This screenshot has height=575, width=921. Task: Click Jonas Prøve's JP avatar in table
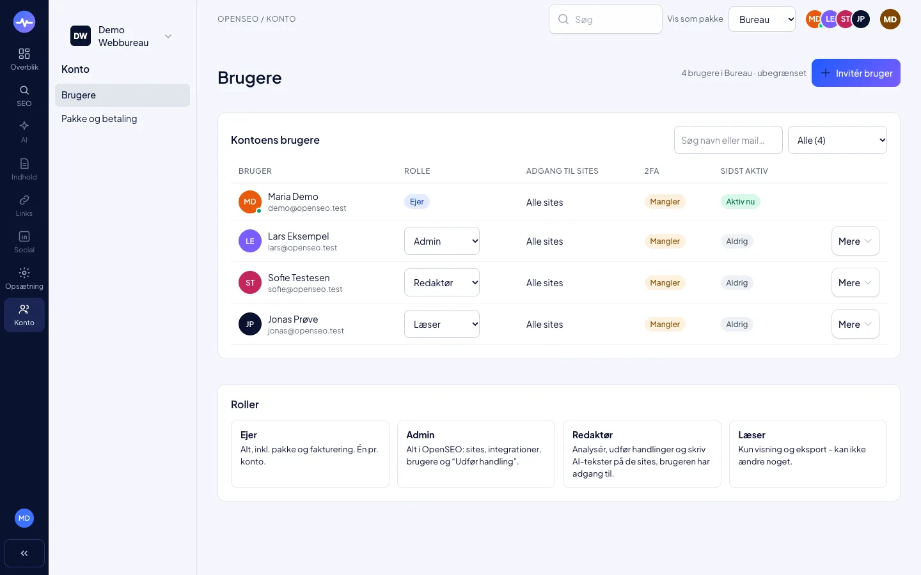(250, 324)
